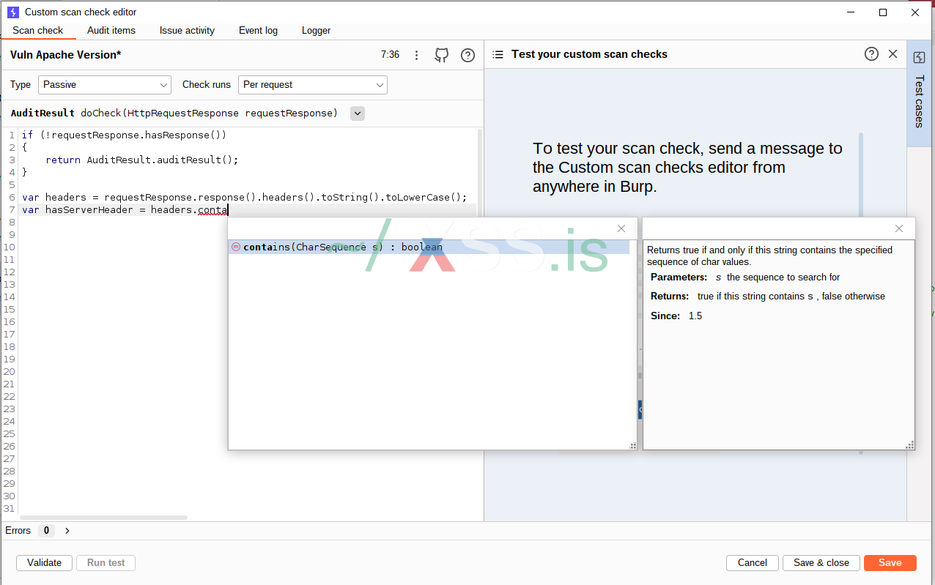
Task: Expand the doCheck method signature chevron
Action: pos(358,113)
